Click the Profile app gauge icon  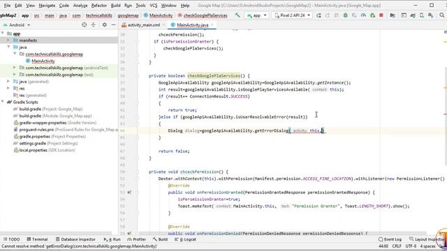click(x=363, y=15)
